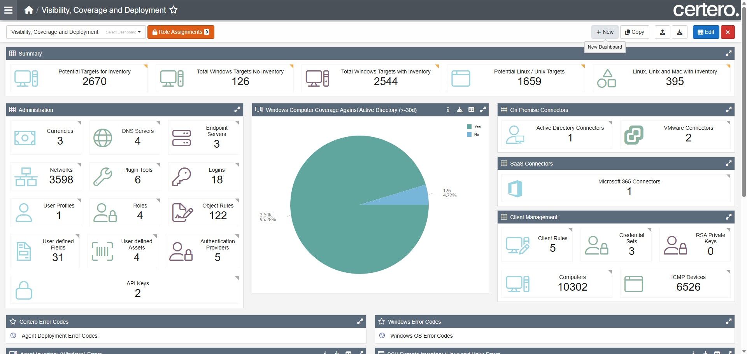The width and height of the screenshot is (747, 354).
Task: Download the Windows Computer Coverage chart data
Action: click(x=459, y=110)
